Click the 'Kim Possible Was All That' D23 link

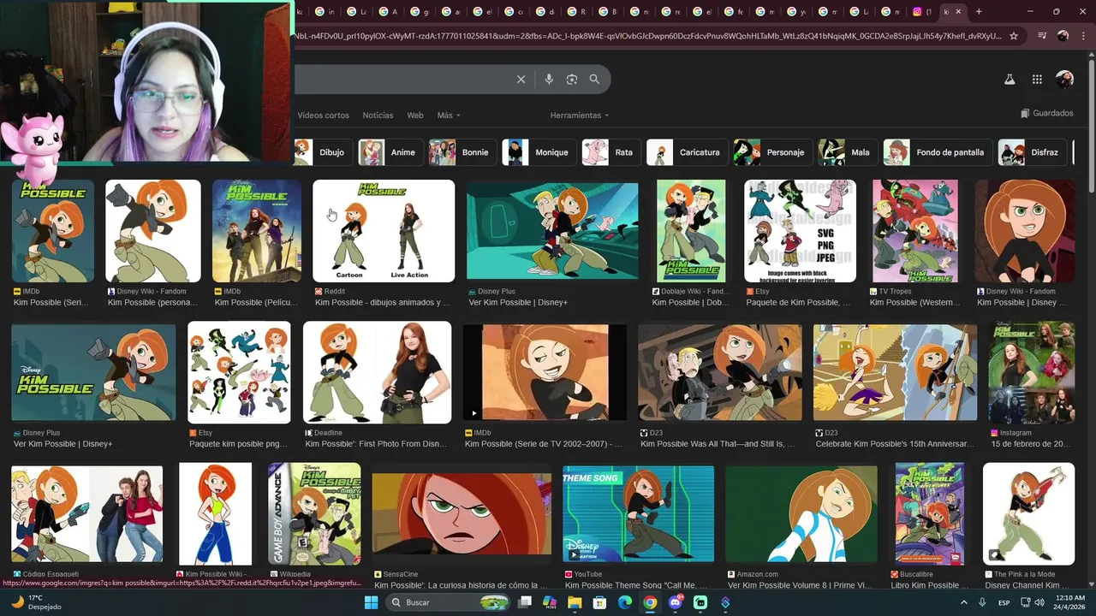pyautogui.click(x=718, y=444)
